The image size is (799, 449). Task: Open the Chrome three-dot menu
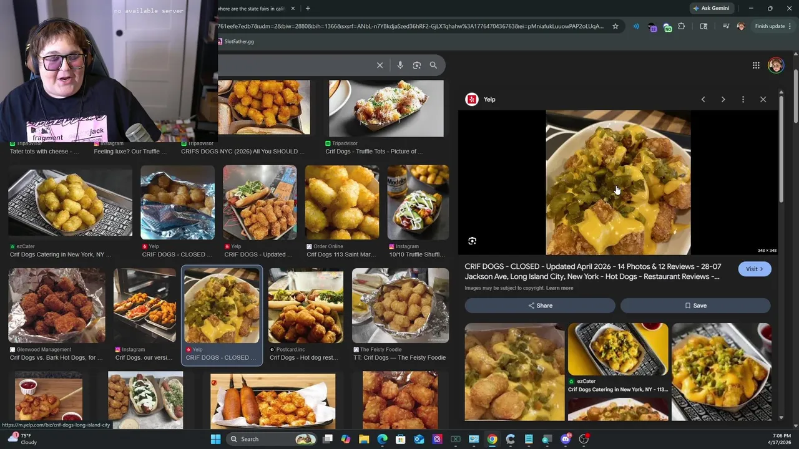(x=790, y=26)
